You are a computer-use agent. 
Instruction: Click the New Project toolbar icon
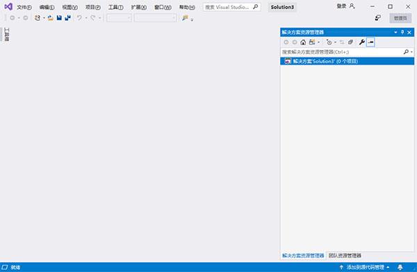coord(38,18)
